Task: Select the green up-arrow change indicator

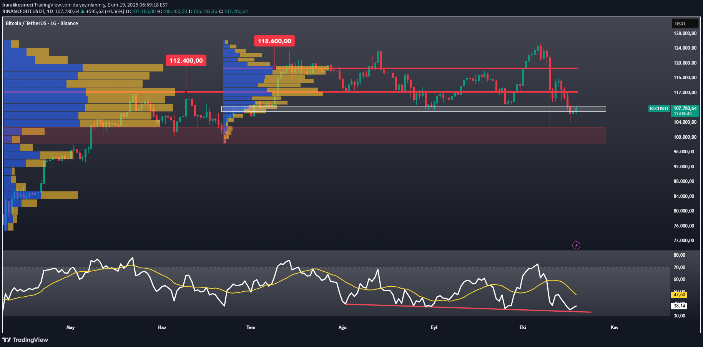Action: (x=82, y=12)
